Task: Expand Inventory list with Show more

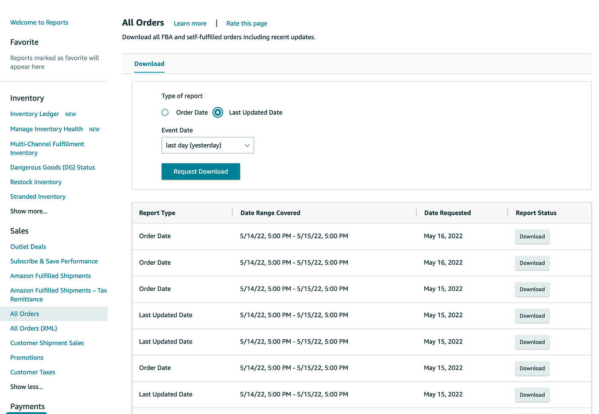Action: 29,211
